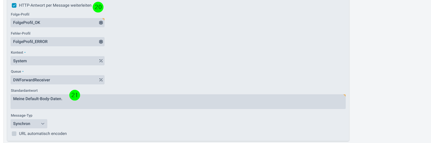
Task: Select the percent variable icon in Queue
Action: point(101,80)
